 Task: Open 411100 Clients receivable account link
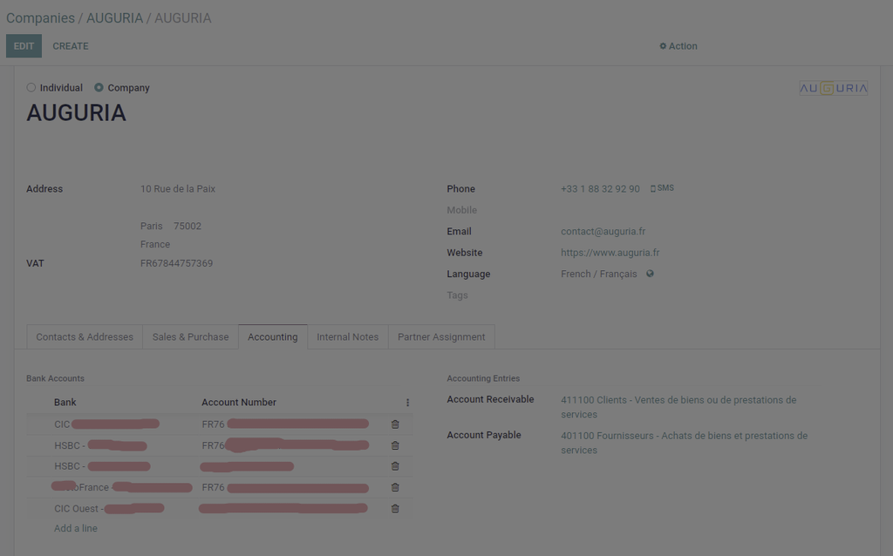[x=678, y=408]
